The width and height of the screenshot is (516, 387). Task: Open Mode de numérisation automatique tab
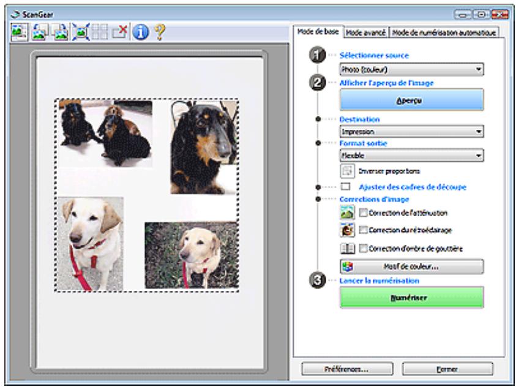[444, 32]
